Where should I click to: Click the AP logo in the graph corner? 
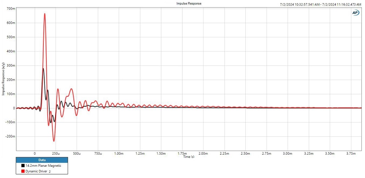coord(356,12)
